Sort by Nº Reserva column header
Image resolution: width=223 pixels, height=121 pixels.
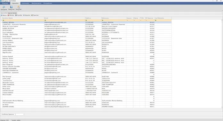(x=150, y=18)
